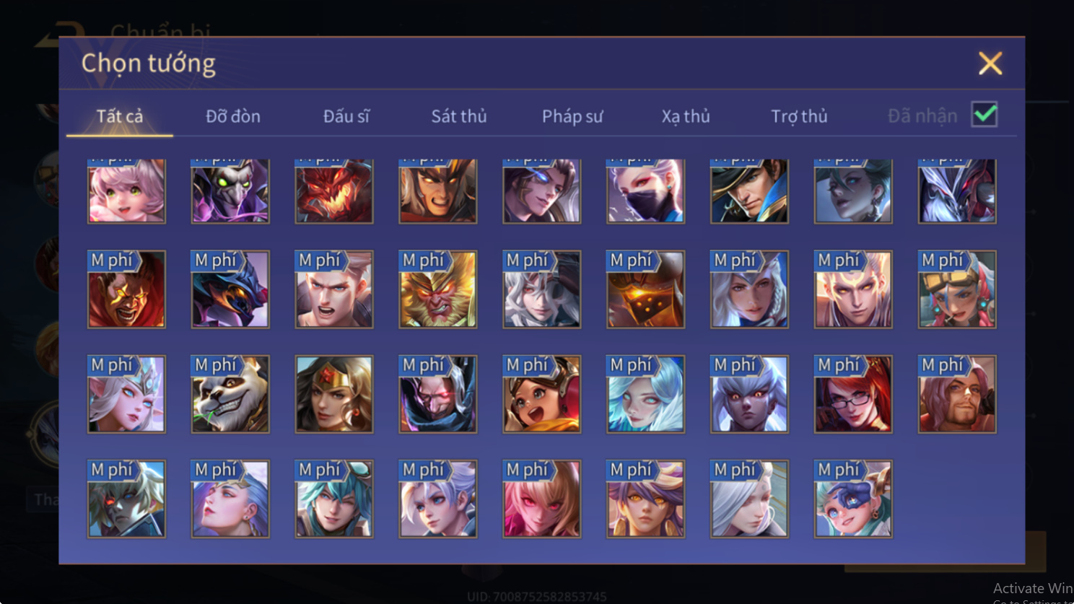Toggle the Đã nhận checkbox
The image size is (1074, 604).
(984, 115)
